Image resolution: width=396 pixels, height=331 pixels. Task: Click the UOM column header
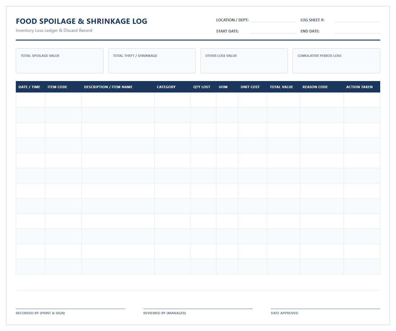(x=227, y=87)
